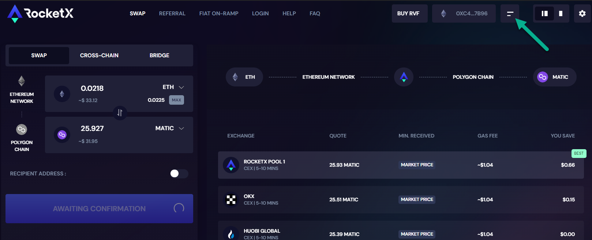Click Buy RVF button
The height and width of the screenshot is (240, 592).
click(409, 13)
